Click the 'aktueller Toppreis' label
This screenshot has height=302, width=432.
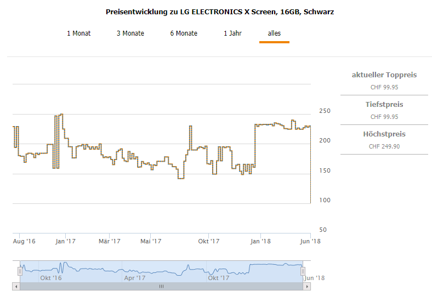(384, 75)
